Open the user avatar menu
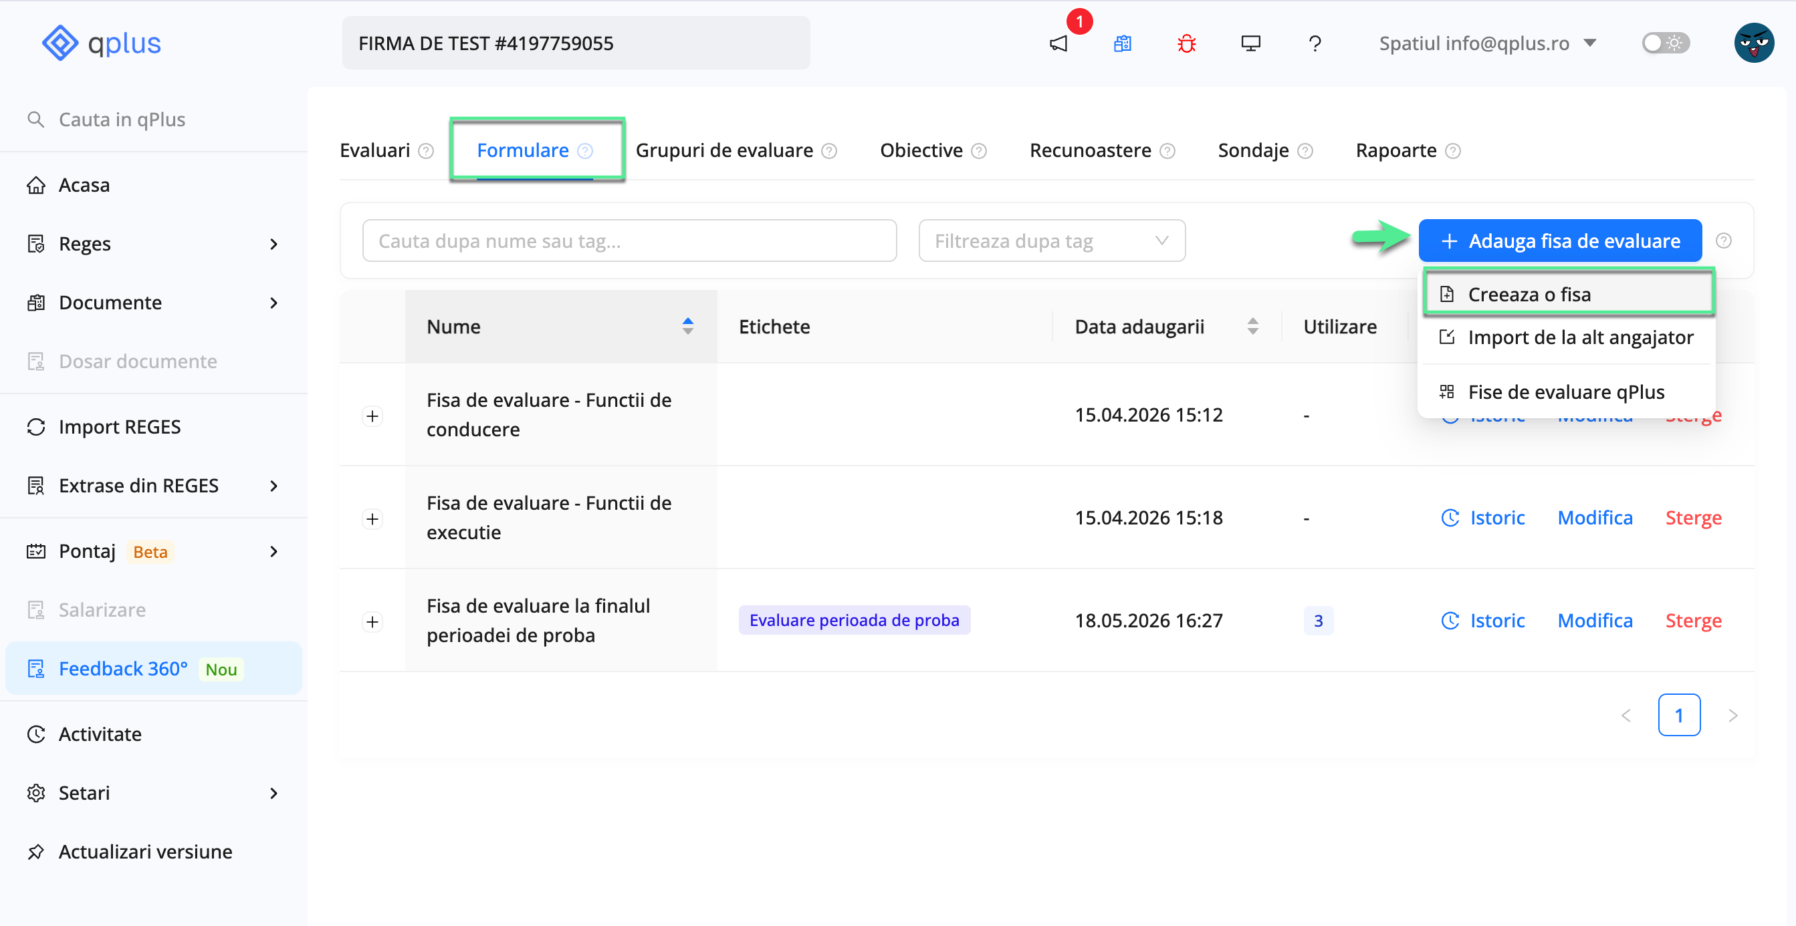The image size is (1796, 926). [x=1754, y=43]
